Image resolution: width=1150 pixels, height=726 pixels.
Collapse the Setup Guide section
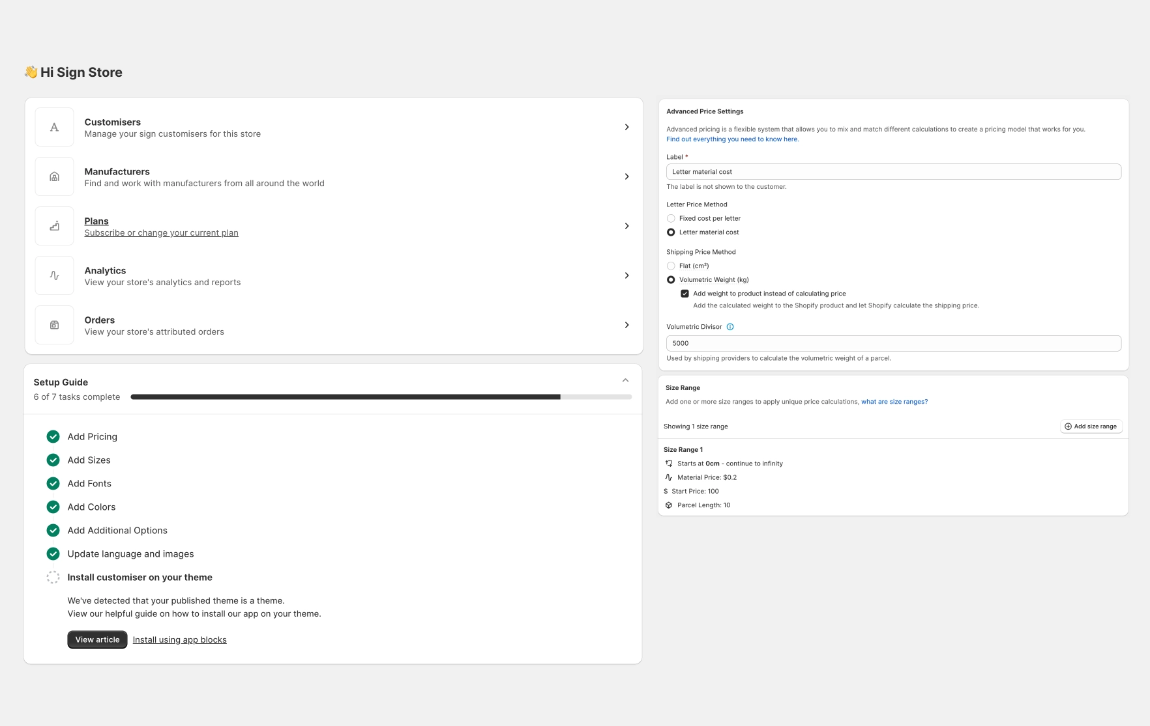pos(625,380)
